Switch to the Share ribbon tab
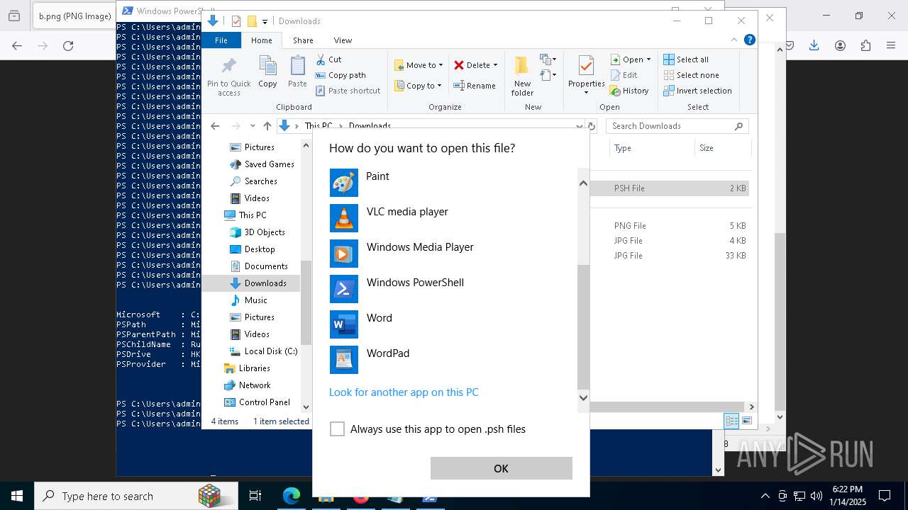The image size is (908, 510). [303, 40]
